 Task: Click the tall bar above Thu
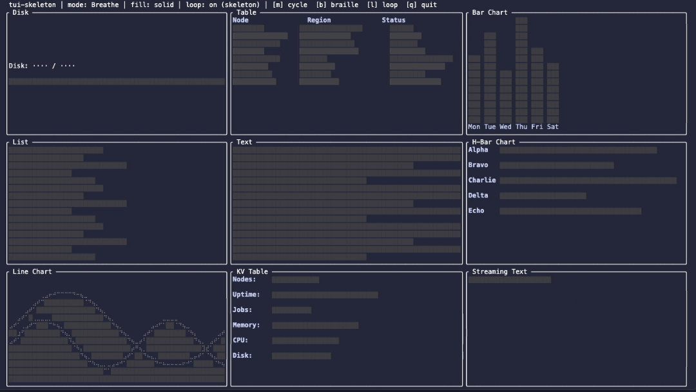point(521,70)
